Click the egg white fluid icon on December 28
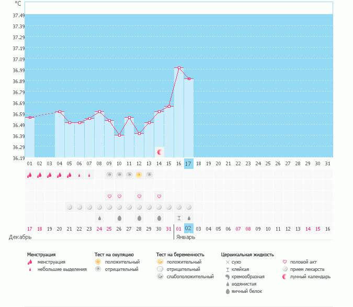Image resolution: width=353 pixels, height=307 pixels. coord(139,218)
